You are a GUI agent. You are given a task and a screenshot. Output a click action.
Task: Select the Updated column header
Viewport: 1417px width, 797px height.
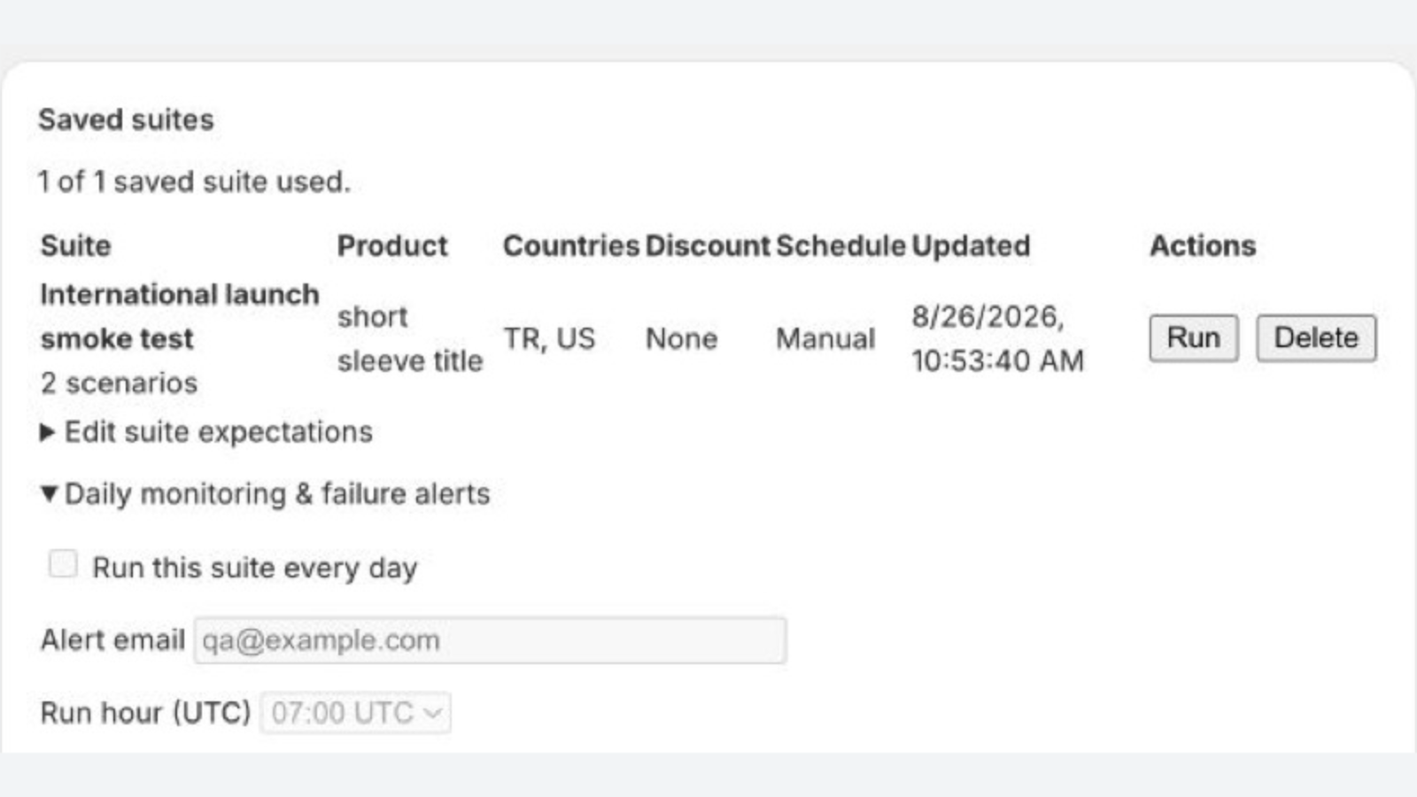coord(971,245)
